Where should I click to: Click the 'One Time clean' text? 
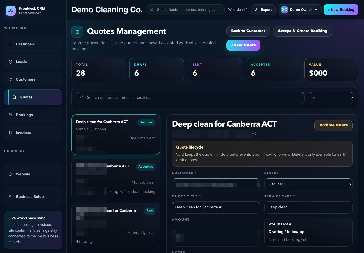point(142,138)
